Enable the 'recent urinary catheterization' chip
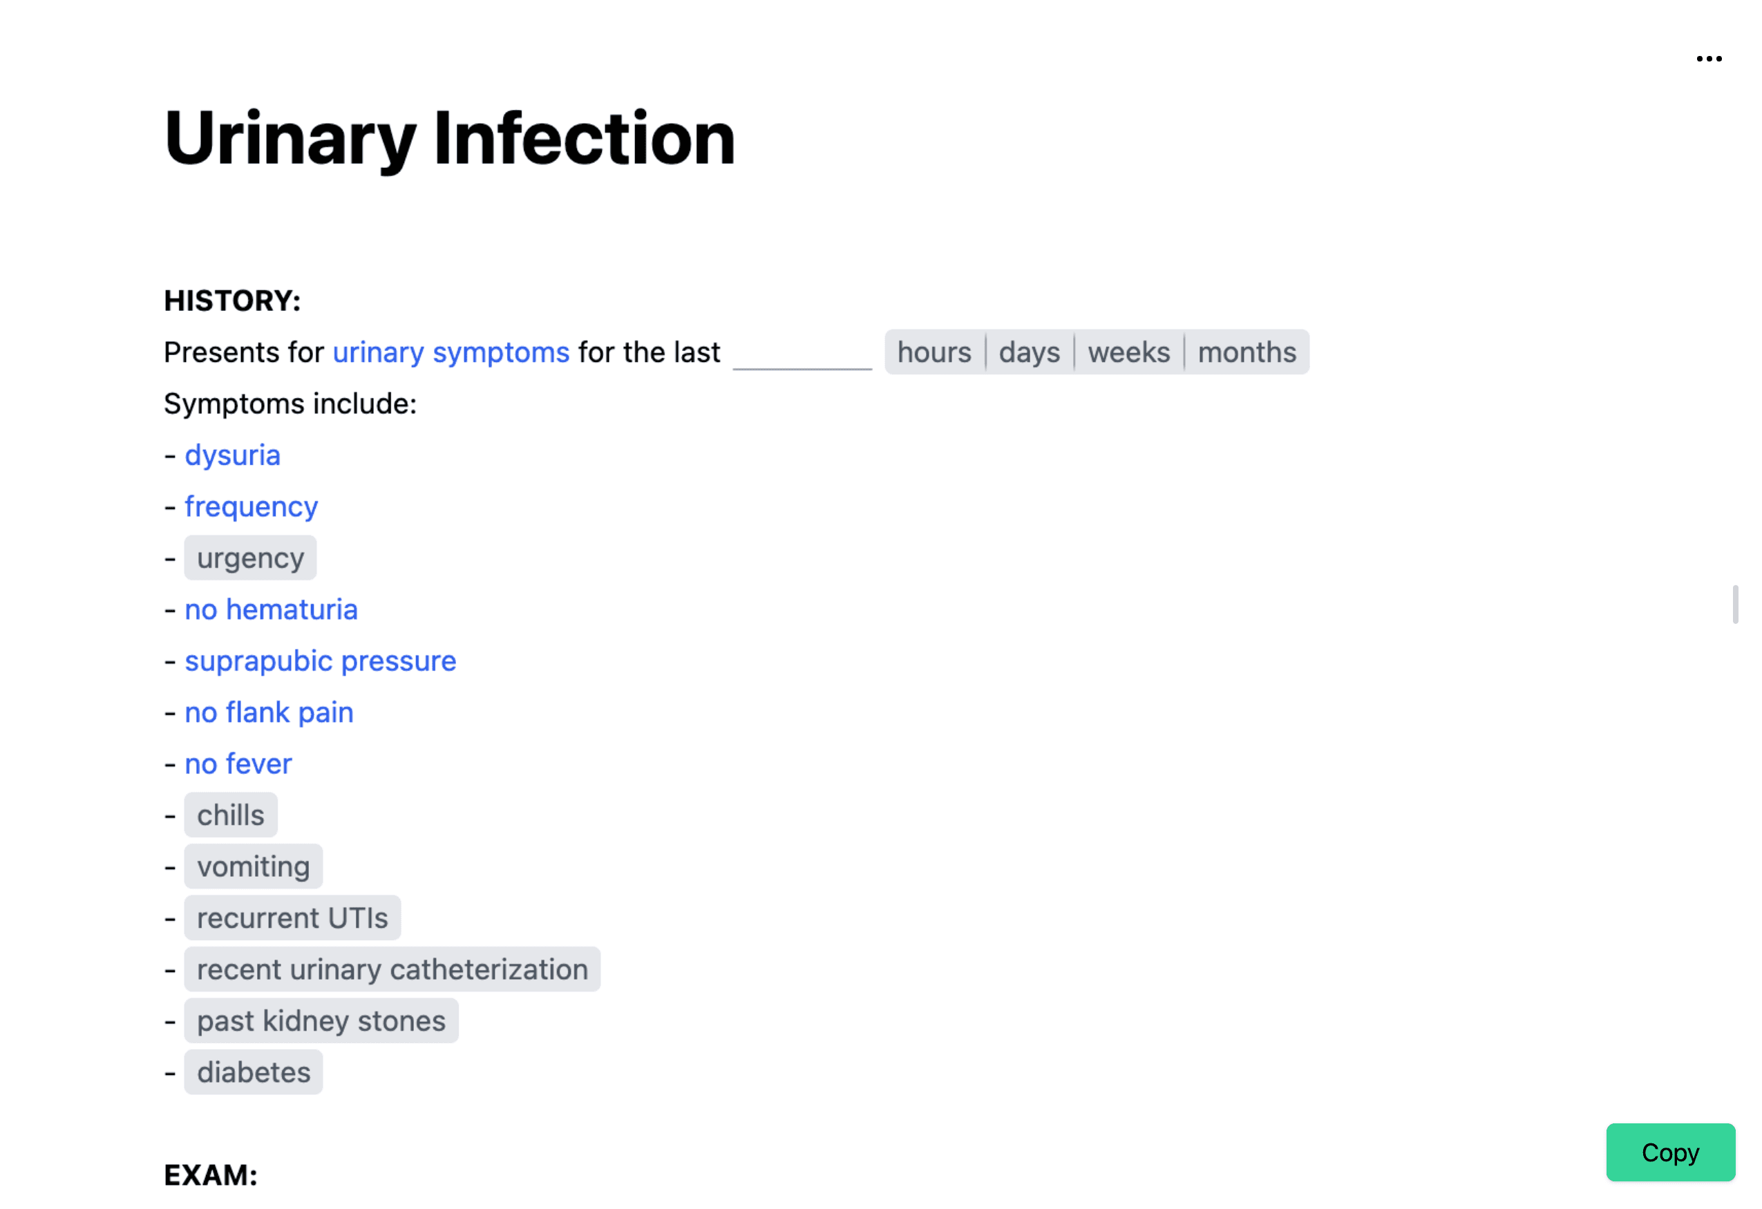Image resolution: width=1762 pixels, height=1209 pixels. [x=392, y=969]
